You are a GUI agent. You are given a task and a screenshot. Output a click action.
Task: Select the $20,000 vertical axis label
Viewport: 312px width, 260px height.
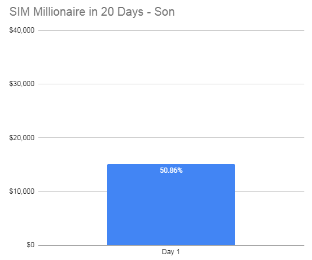click(x=22, y=137)
